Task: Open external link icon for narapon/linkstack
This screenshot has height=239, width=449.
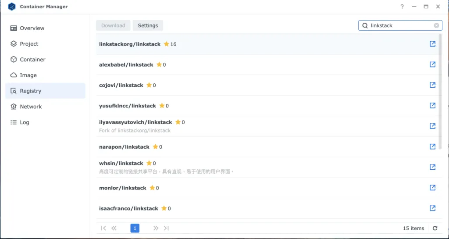Action: [x=432, y=146]
